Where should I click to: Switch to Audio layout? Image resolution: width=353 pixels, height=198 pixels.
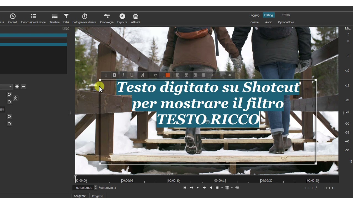(x=269, y=22)
